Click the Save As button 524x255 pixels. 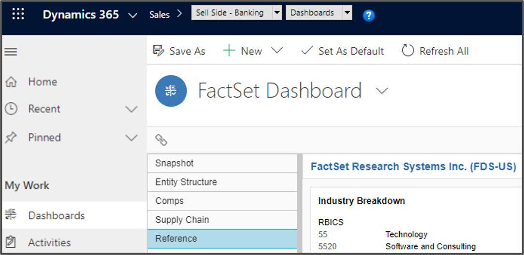[179, 51]
